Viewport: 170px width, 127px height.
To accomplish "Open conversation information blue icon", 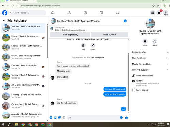I will [x=125, y=21].
